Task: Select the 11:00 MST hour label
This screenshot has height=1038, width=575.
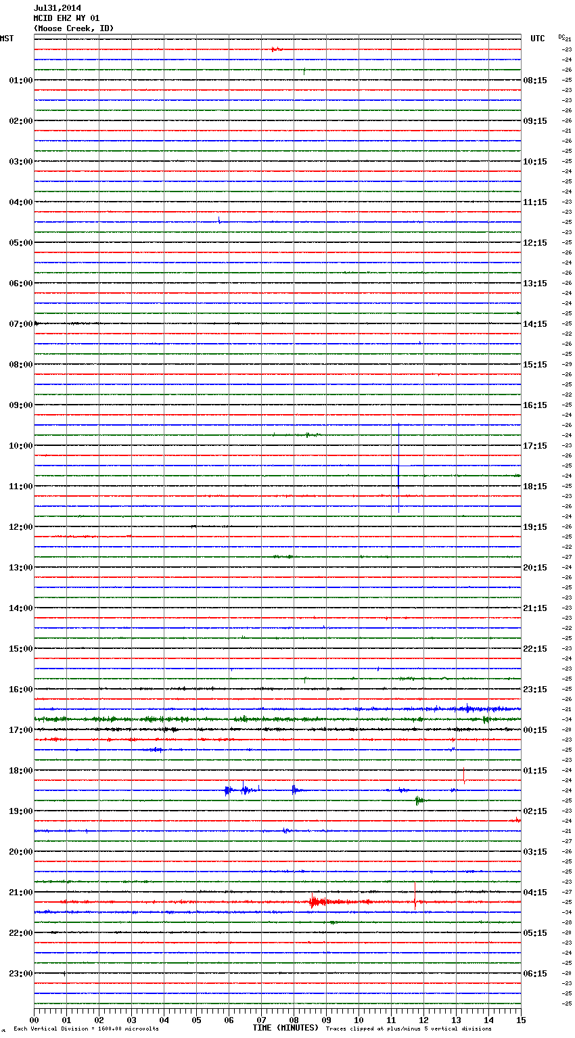Action: point(21,487)
